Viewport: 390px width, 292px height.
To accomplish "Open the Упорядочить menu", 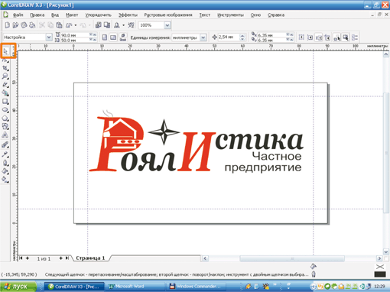I will coord(99,15).
